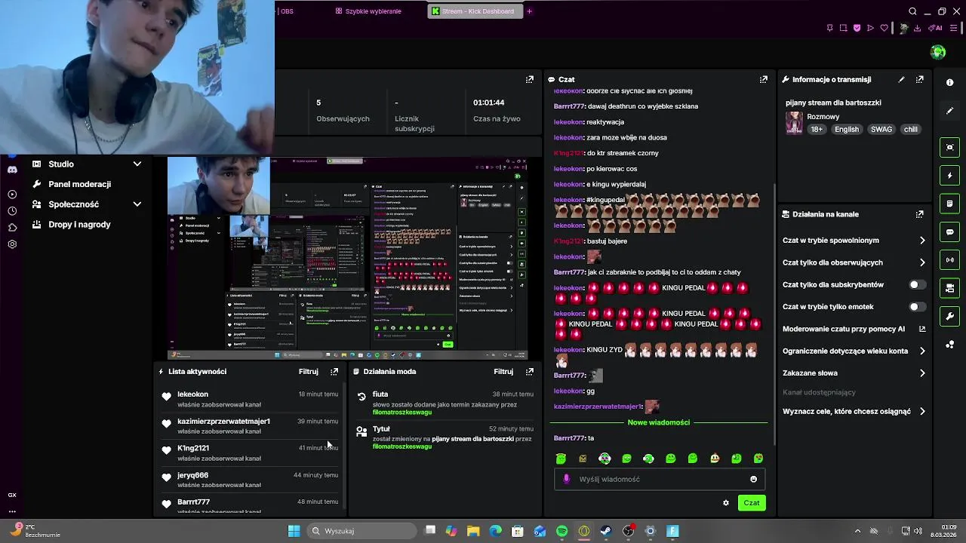Select Stream - Kick Dashboard tab
The image size is (966, 543).
(475, 11)
